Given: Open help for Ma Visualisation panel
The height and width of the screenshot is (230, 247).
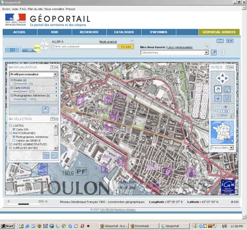Looking at the screenshot, I should pos(52,67).
